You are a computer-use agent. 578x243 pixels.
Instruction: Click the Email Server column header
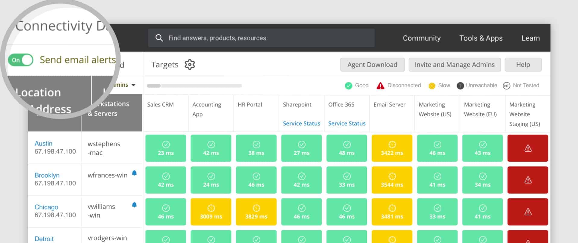coord(389,104)
